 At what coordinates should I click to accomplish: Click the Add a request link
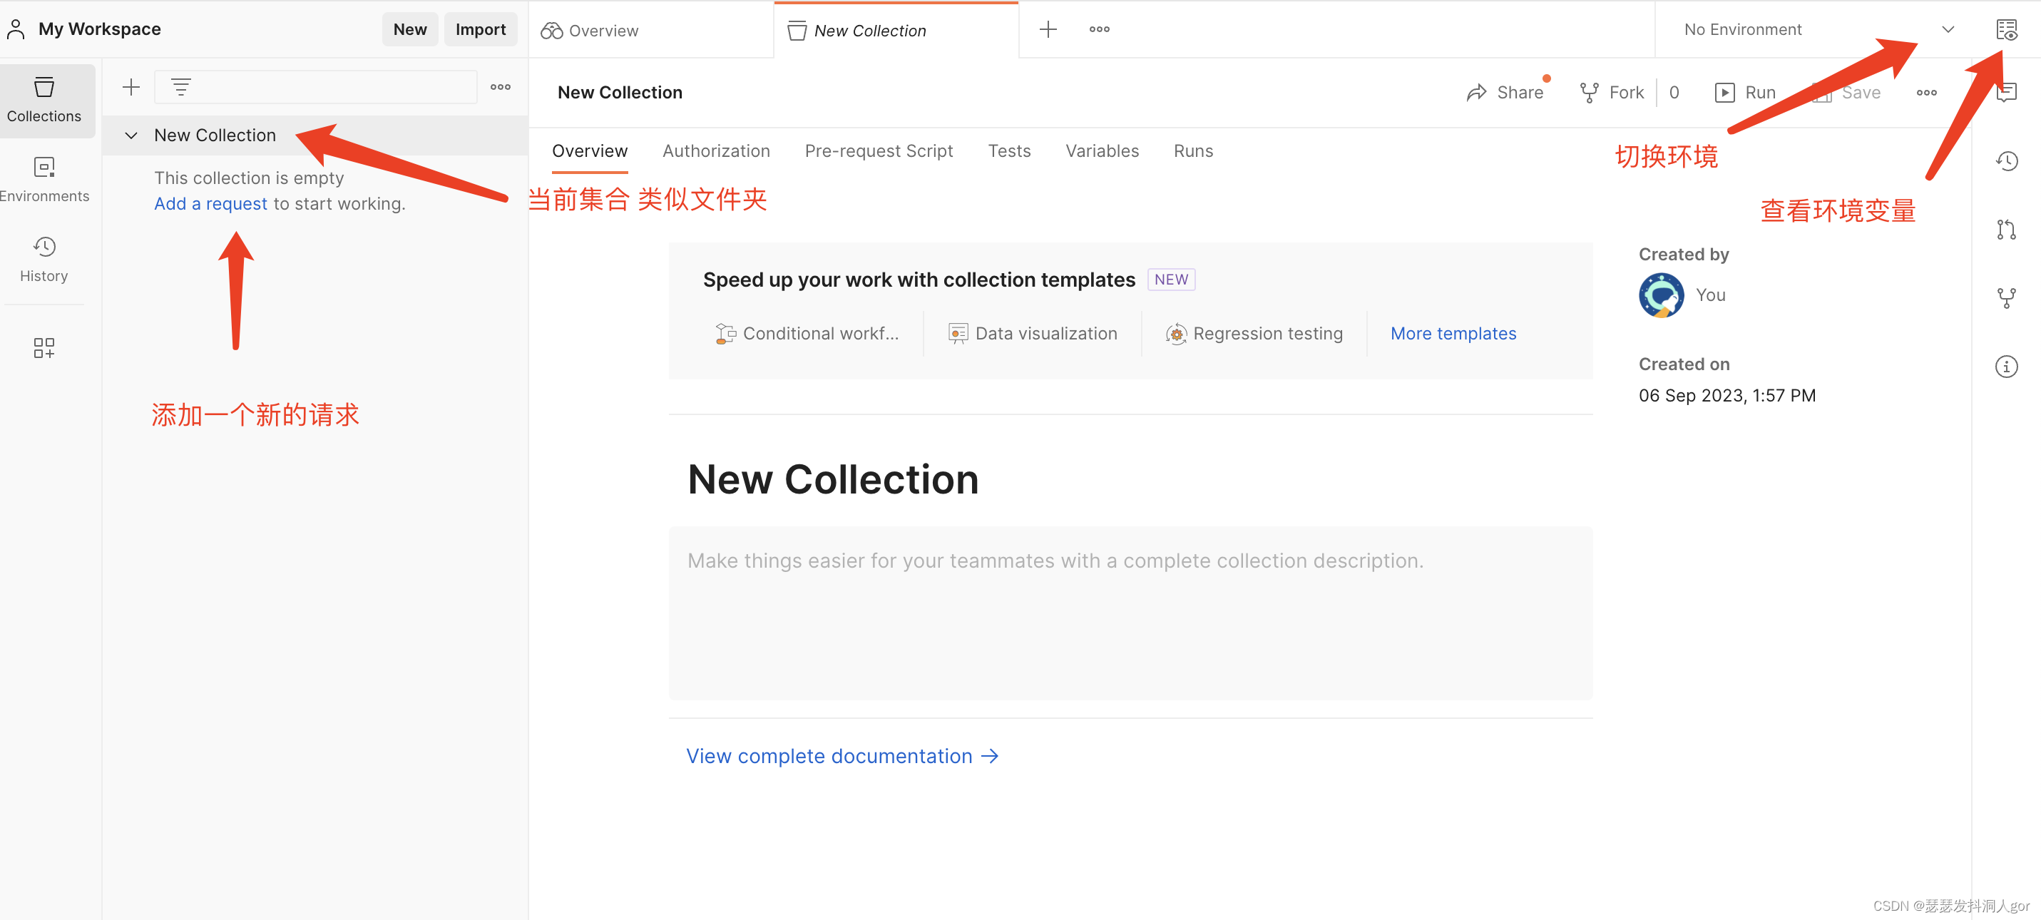tap(210, 204)
